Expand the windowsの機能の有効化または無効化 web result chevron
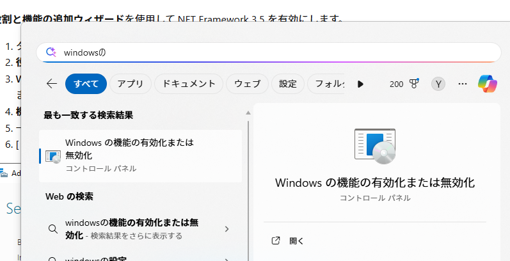This screenshot has width=510, height=261. (227, 229)
